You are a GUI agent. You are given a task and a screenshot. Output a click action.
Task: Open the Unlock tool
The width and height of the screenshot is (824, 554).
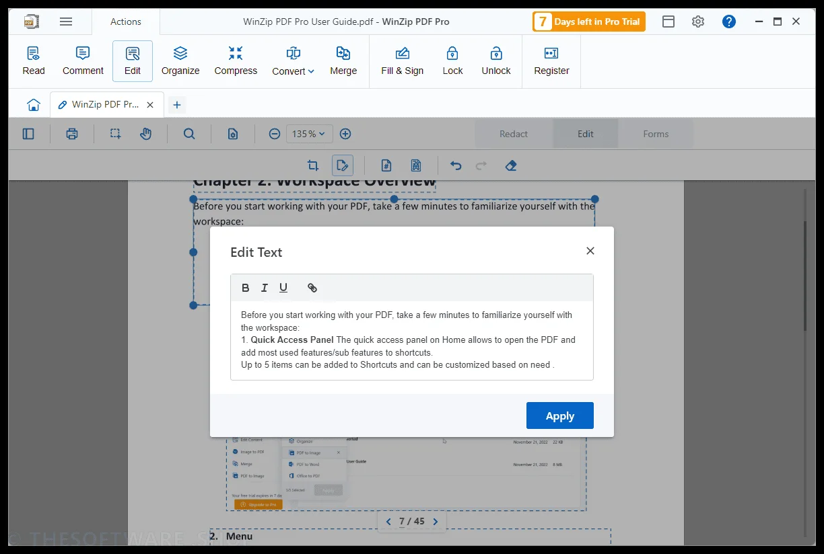pyautogui.click(x=496, y=61)
